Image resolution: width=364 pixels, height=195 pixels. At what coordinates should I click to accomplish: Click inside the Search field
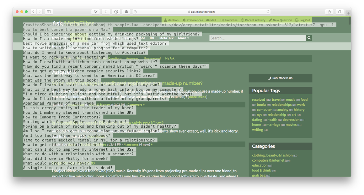point(258,38)
